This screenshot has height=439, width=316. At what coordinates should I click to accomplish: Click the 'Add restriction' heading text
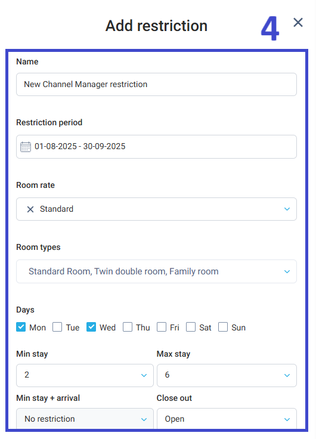pos(156,26)
